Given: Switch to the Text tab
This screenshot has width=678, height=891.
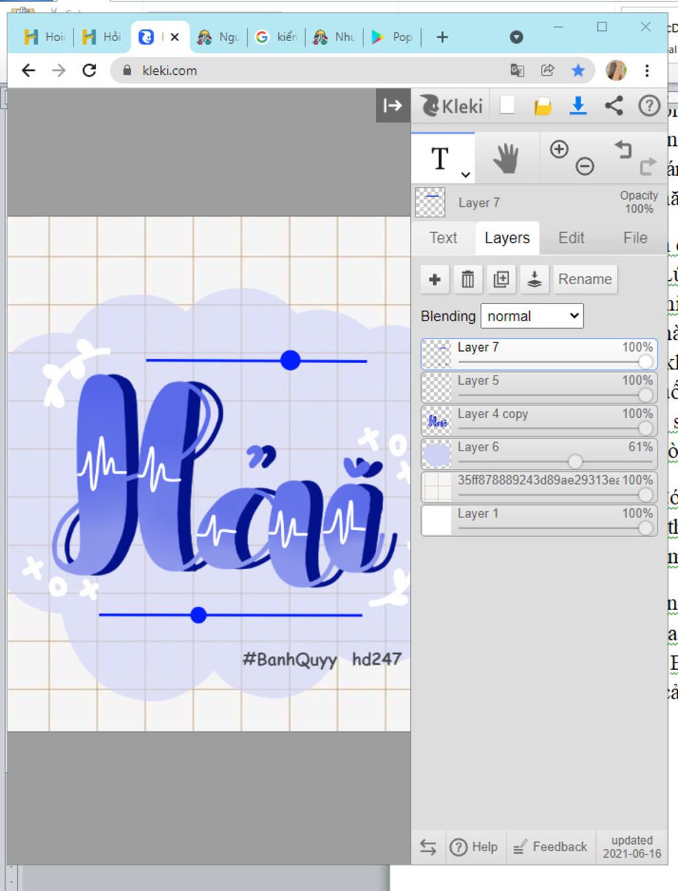Looking at the screenshot, I should (443, 238).
